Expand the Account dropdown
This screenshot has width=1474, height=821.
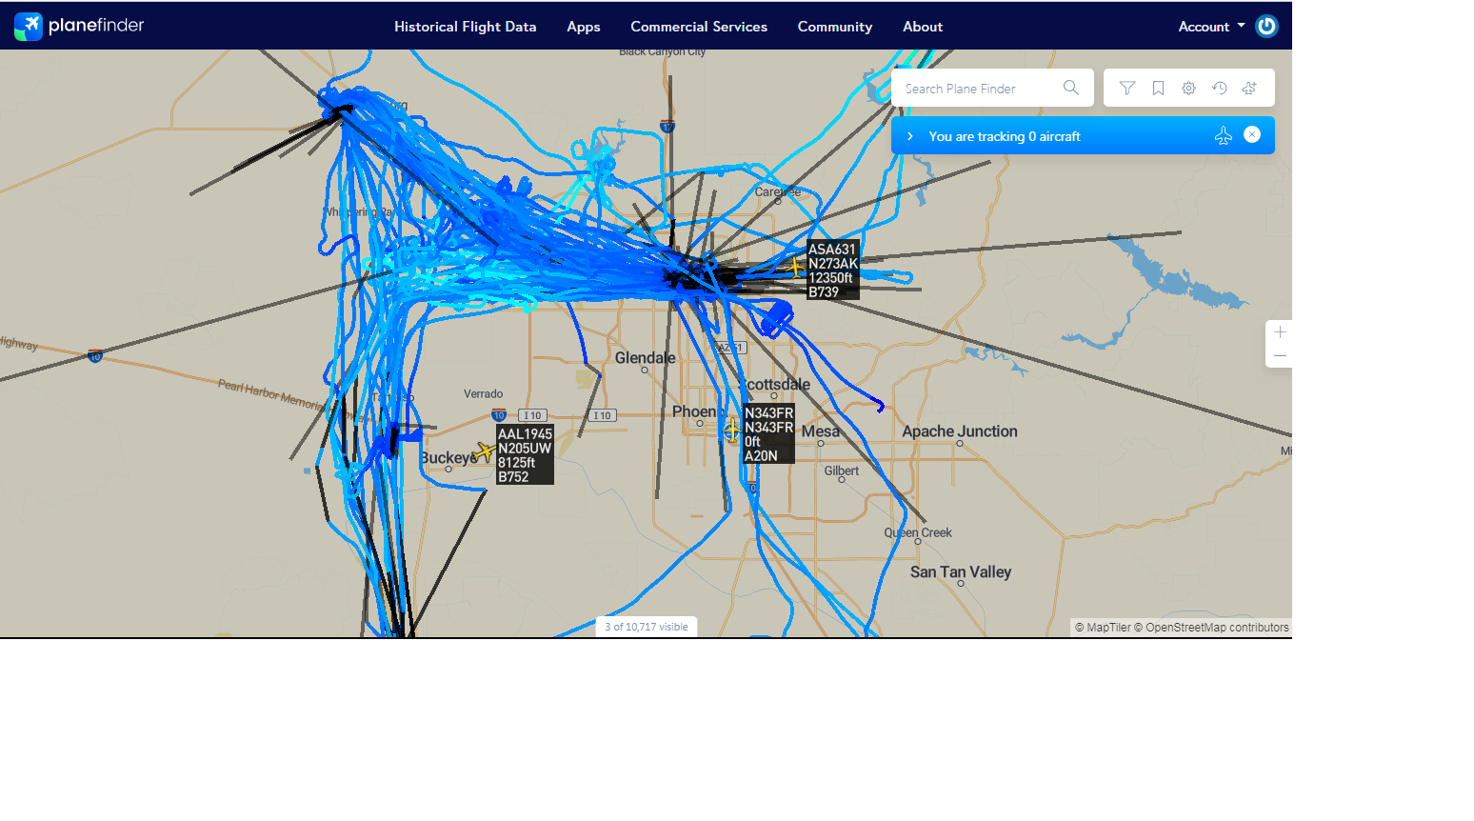(x=1211, y=27)
